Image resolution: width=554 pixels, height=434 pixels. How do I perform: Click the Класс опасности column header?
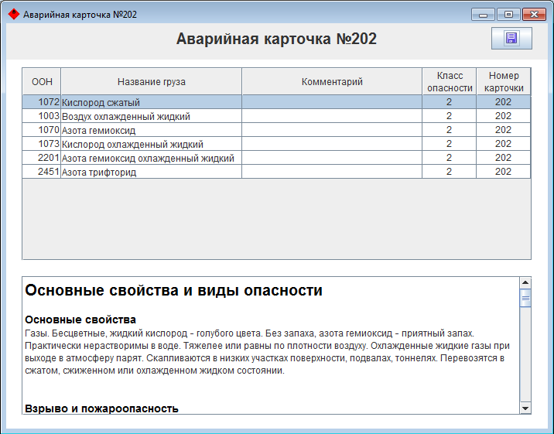tap(450, 81)
